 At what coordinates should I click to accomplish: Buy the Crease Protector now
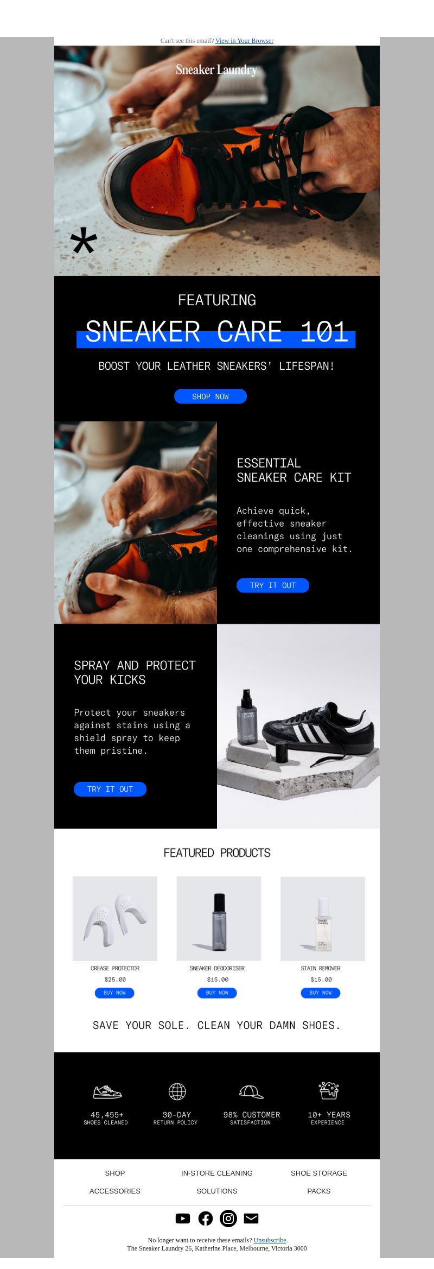[114, 993]
